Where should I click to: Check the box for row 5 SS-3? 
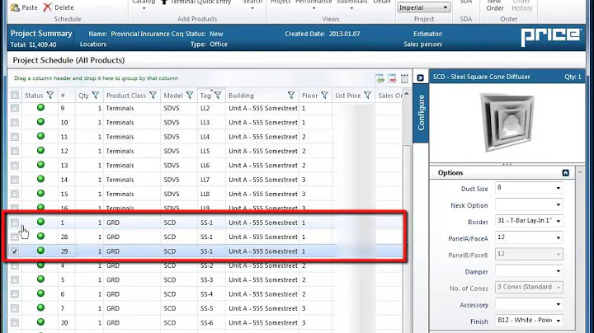point(14,279)
